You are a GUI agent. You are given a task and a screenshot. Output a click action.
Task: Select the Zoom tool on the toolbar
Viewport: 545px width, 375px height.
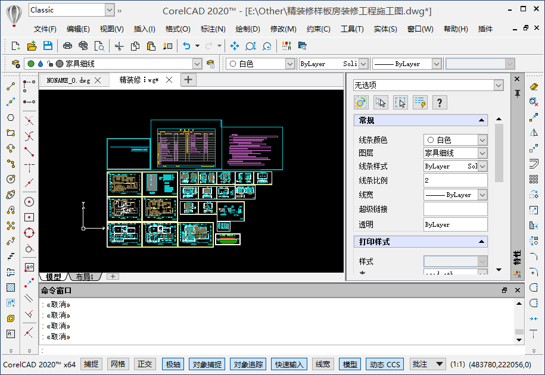251,46
